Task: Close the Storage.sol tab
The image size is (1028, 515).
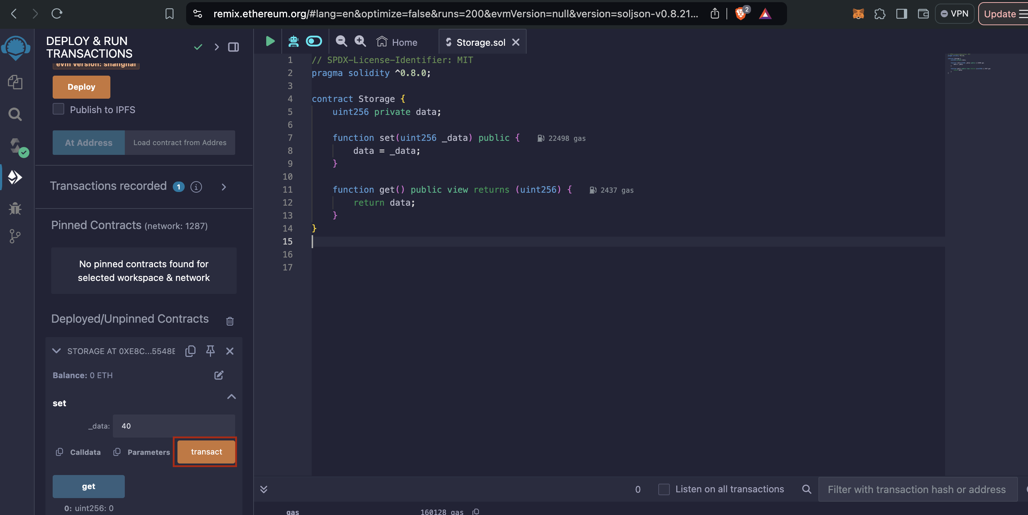Action: click(x=515, y=42)
